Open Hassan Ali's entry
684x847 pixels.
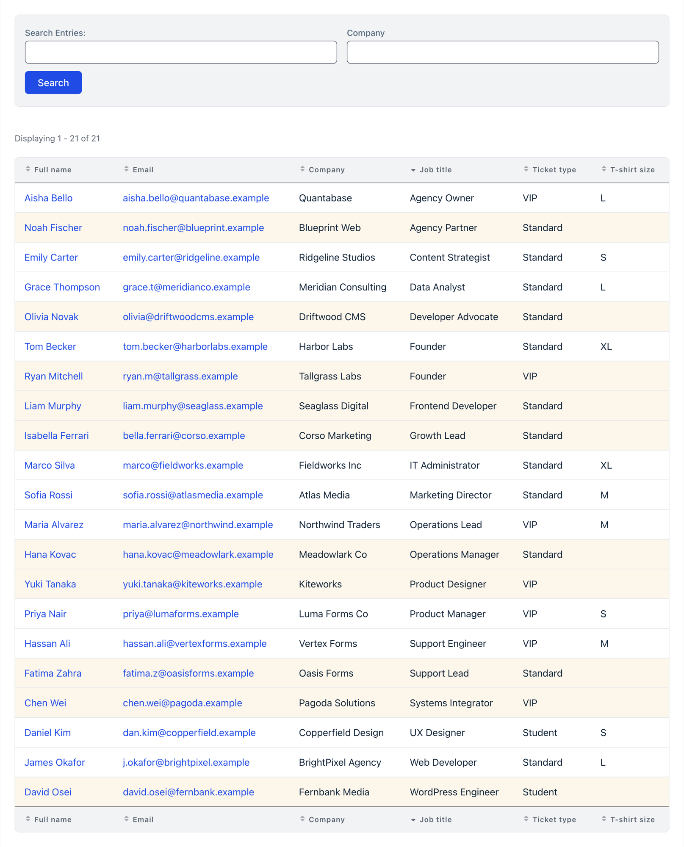(x=47, y=643)
